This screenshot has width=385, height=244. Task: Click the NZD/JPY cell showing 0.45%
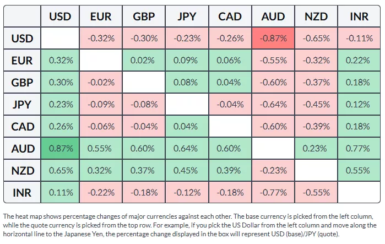click(x=187, y=171)
